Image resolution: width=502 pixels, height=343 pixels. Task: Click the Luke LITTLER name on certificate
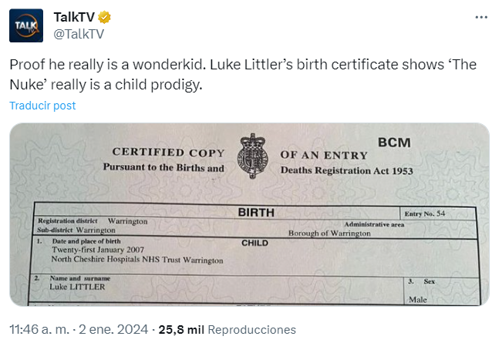click(77, 287)
